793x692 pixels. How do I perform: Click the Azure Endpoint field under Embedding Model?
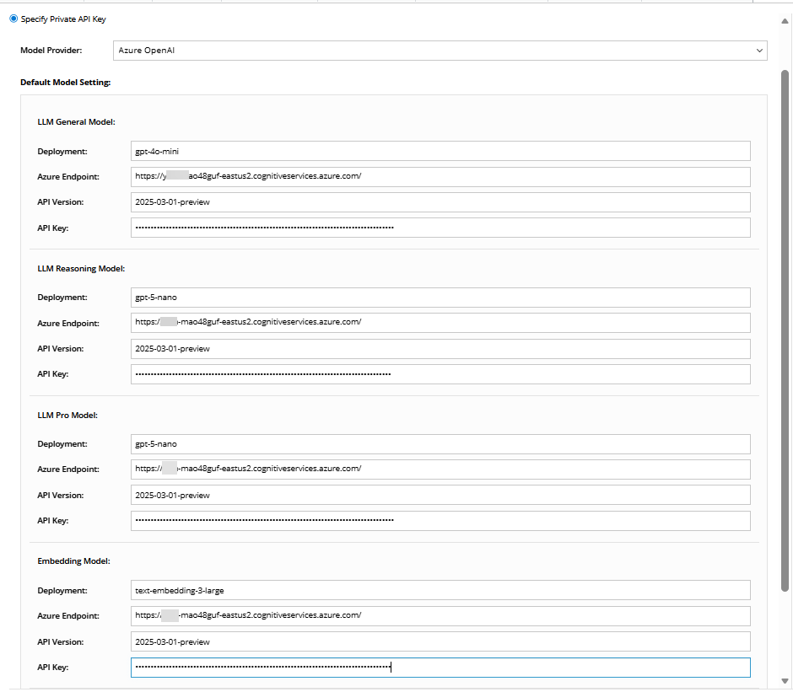(x=440, y=615)
